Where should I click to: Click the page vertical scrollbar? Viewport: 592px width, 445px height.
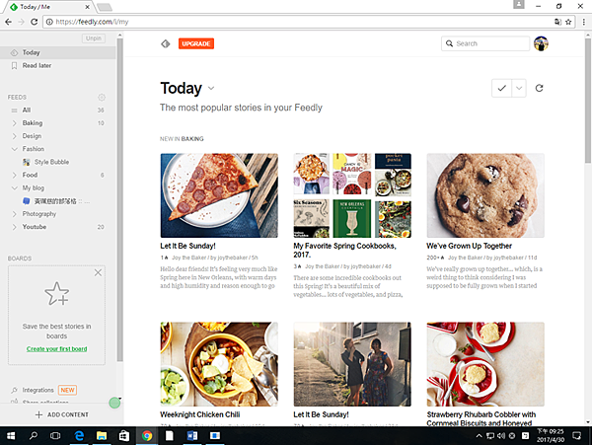588,100
